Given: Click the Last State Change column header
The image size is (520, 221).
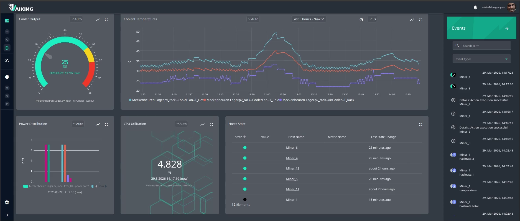Looking at the screenshot, I should click(x=384, y=137).
